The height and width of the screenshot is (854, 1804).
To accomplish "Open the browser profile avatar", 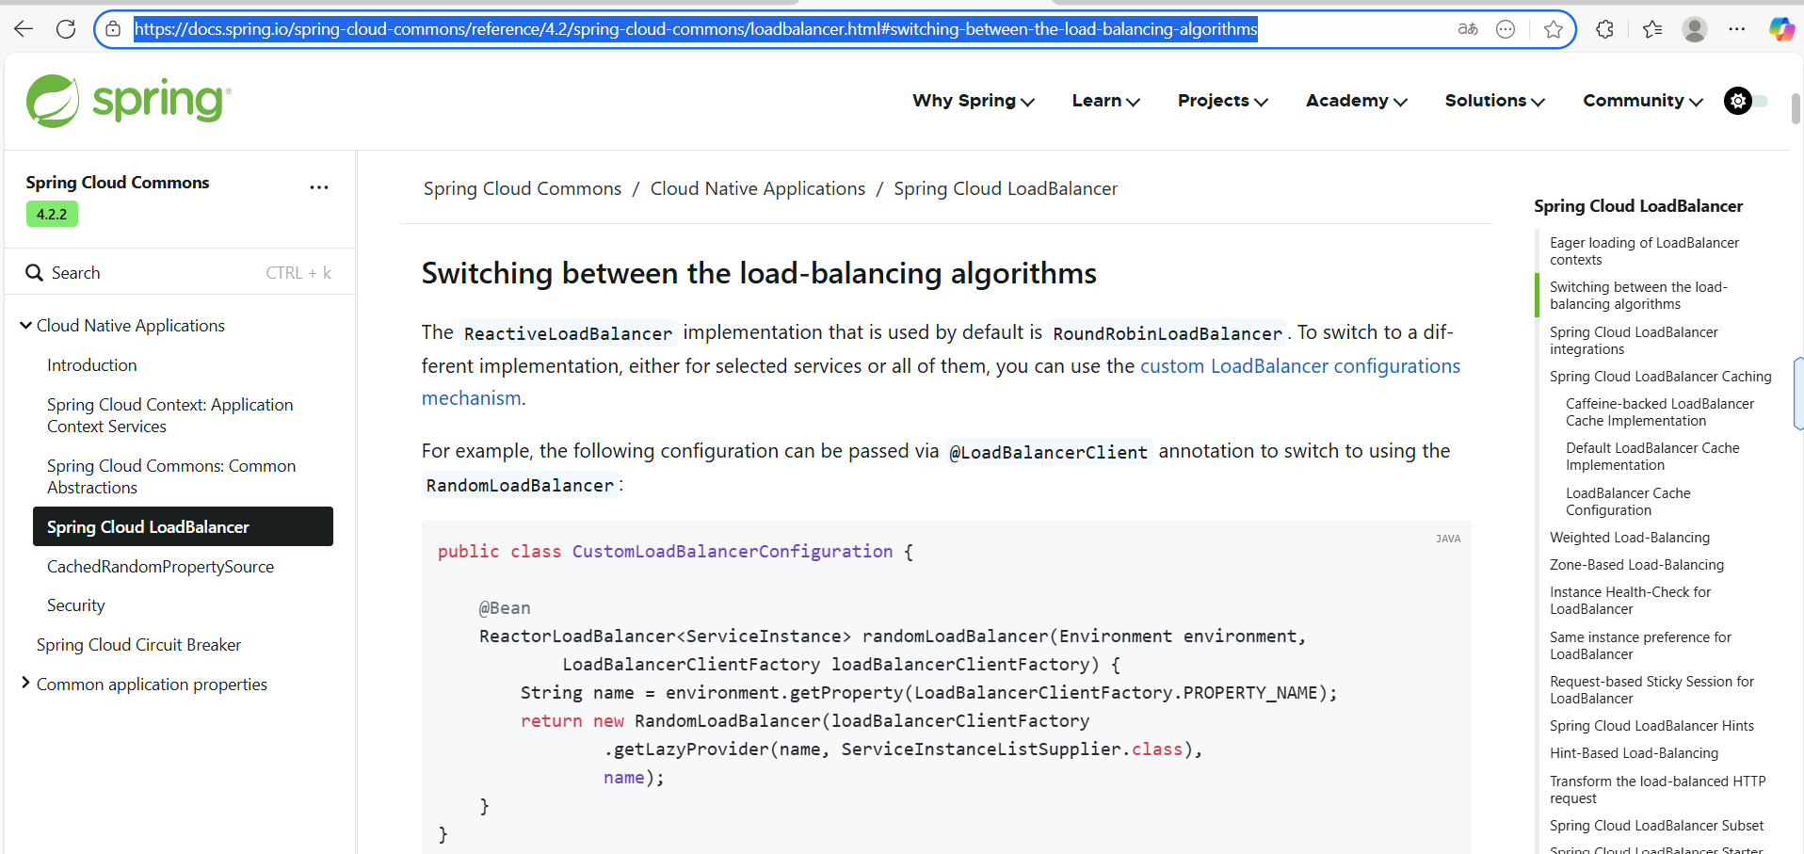I will (1695, 29).
